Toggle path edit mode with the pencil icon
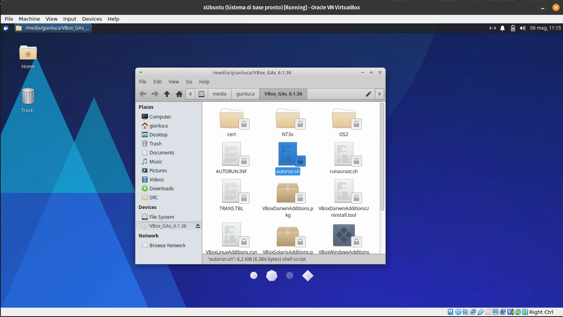The image size is (563, 317). (x=368, y=94)
